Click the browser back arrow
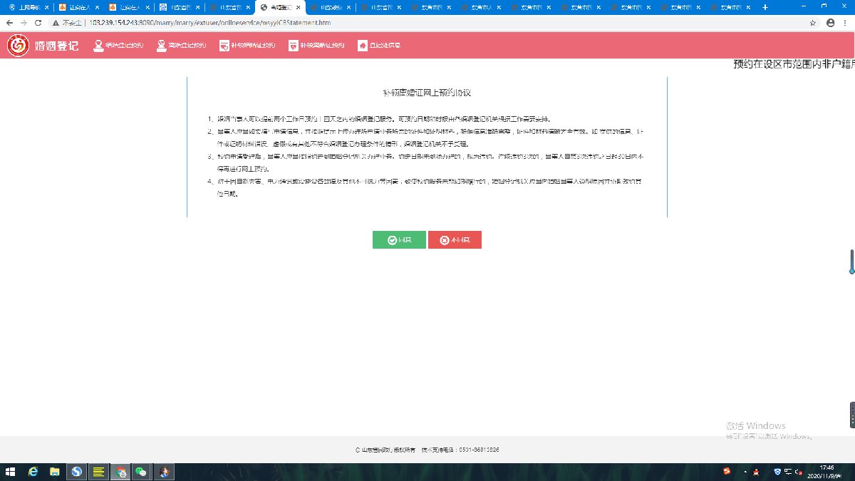Screen dimensions: 855x481 click(x=9, y=23)
